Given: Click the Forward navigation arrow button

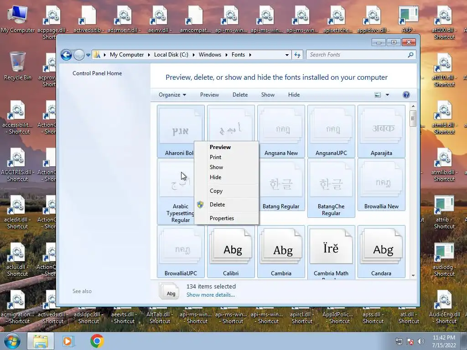Looking at the screenshot, I should coord(79,55).
